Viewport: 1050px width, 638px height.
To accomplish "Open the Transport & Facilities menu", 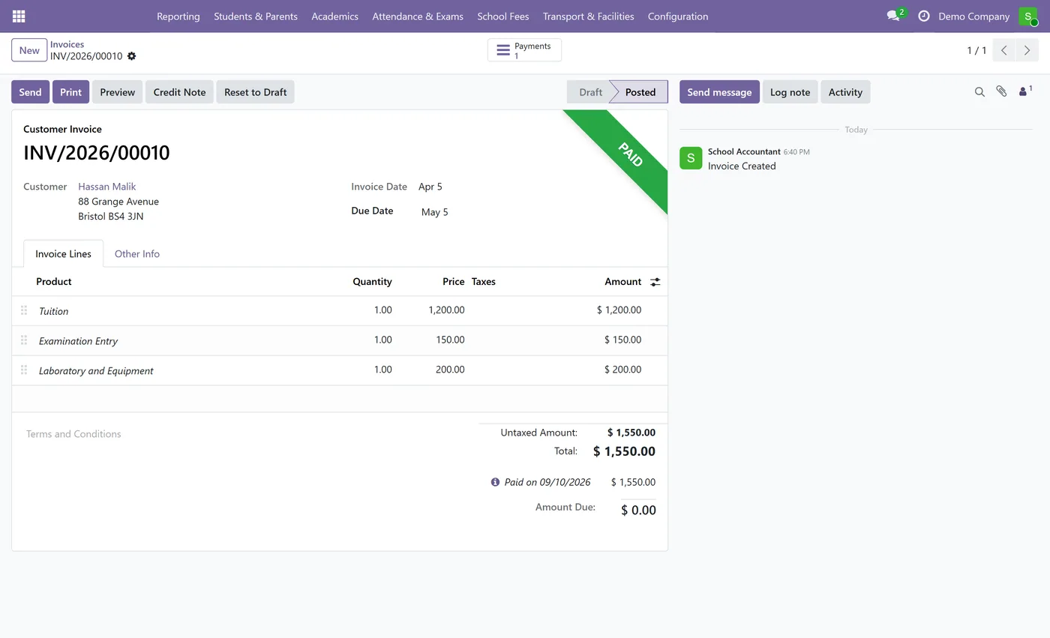I will 588,16.
